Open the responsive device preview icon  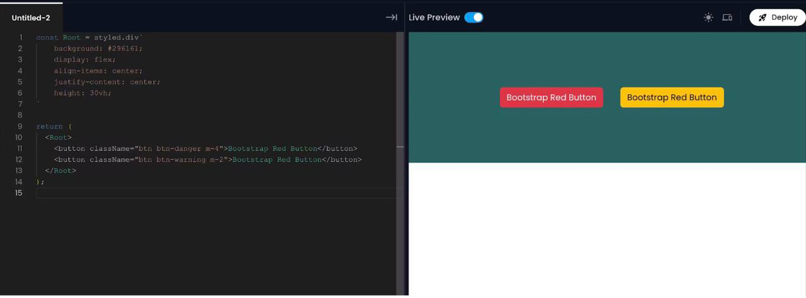pos(727,18)
